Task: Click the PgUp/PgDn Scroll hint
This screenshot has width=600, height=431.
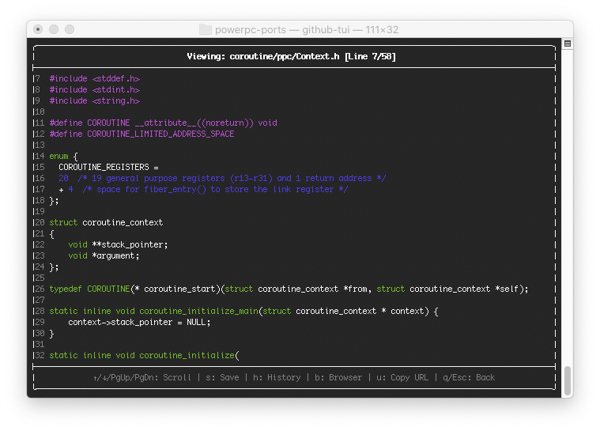Action: pyautogui.click(x=142, y=377)
